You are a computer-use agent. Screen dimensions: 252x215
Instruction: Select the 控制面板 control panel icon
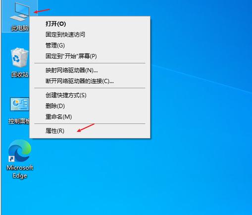point(20,104)
